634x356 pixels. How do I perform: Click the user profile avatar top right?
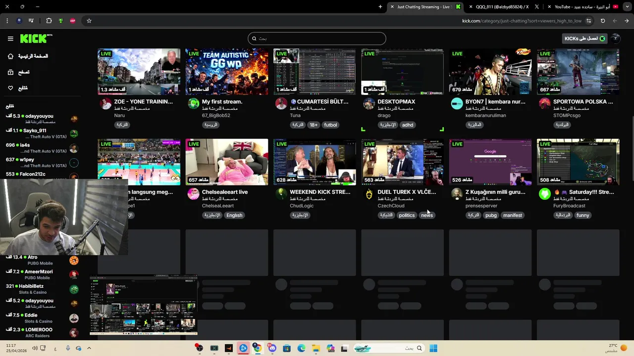(x=615, y=39)
